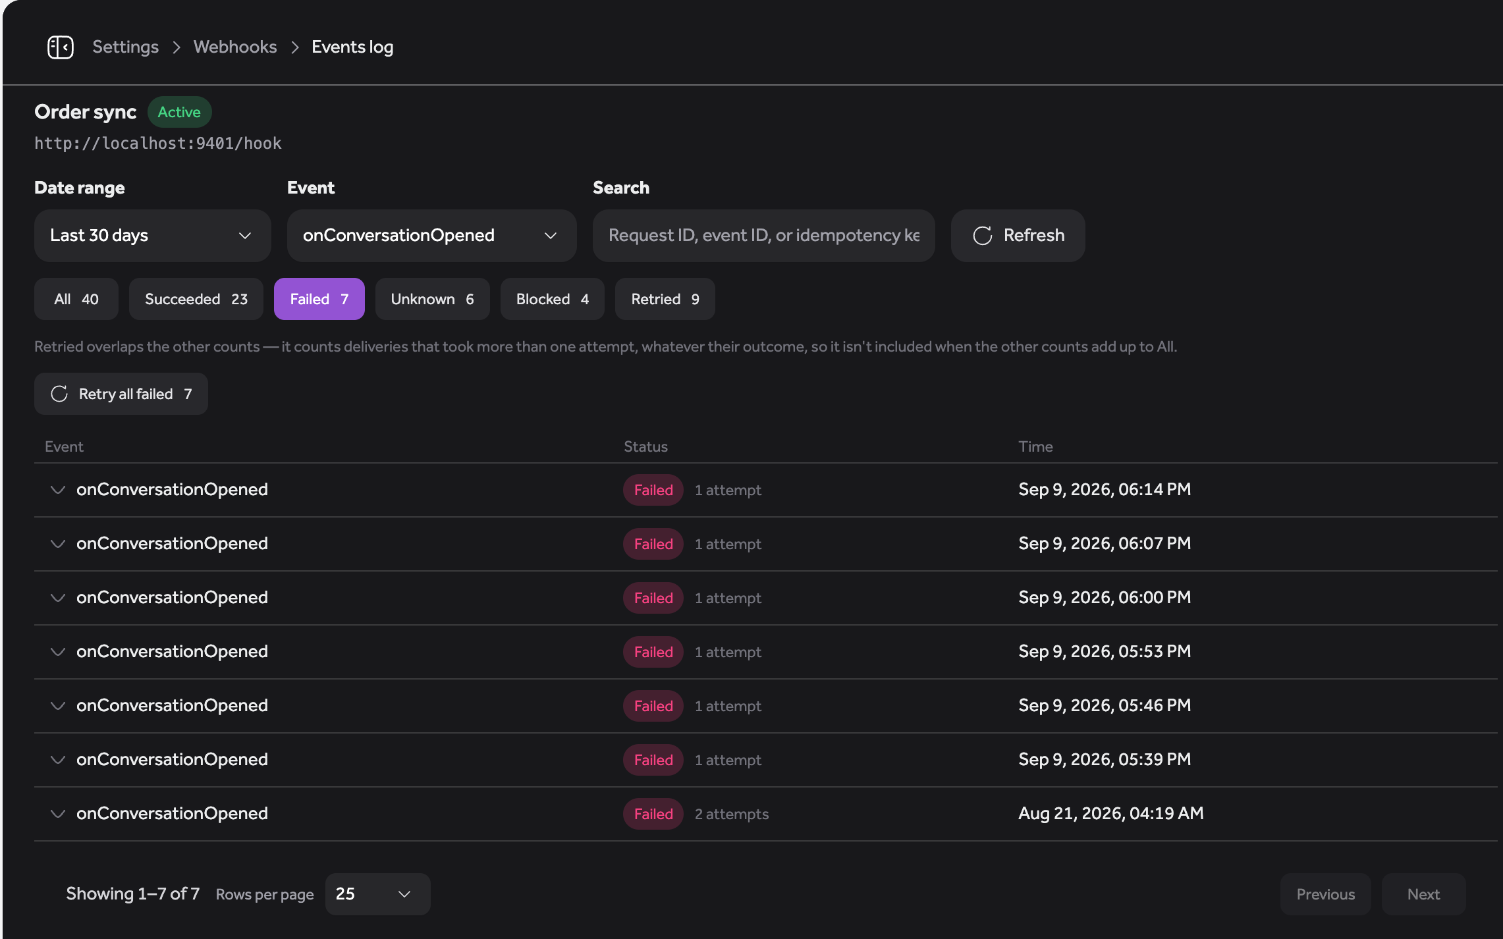Click the Active status badge
The width and height of the screenshot is (1503, 939).
(x=179, y=112)
